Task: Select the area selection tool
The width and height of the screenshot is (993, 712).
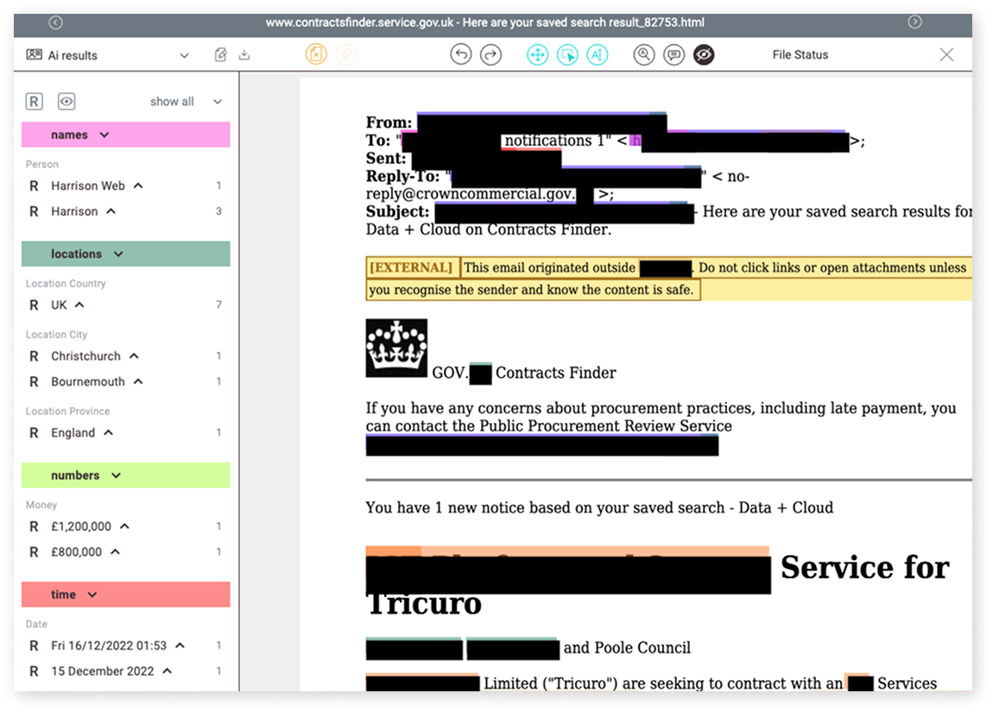Action: (567, 54)
